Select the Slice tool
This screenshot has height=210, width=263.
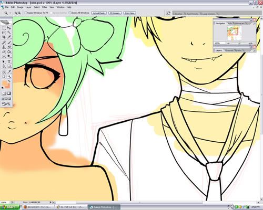coord(9,37)
